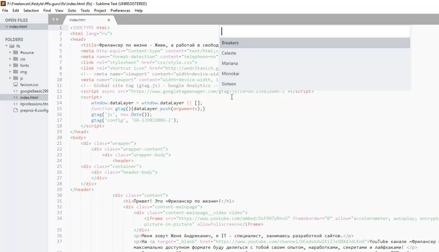This screenshot has height=252, width=439.
Task: Choose the Sixteen color scheme
Action: pyautogui.click(x=315, y=84)
